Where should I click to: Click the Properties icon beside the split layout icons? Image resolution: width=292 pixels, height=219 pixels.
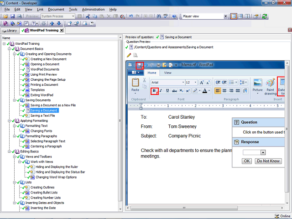click(x=256, y=16)
